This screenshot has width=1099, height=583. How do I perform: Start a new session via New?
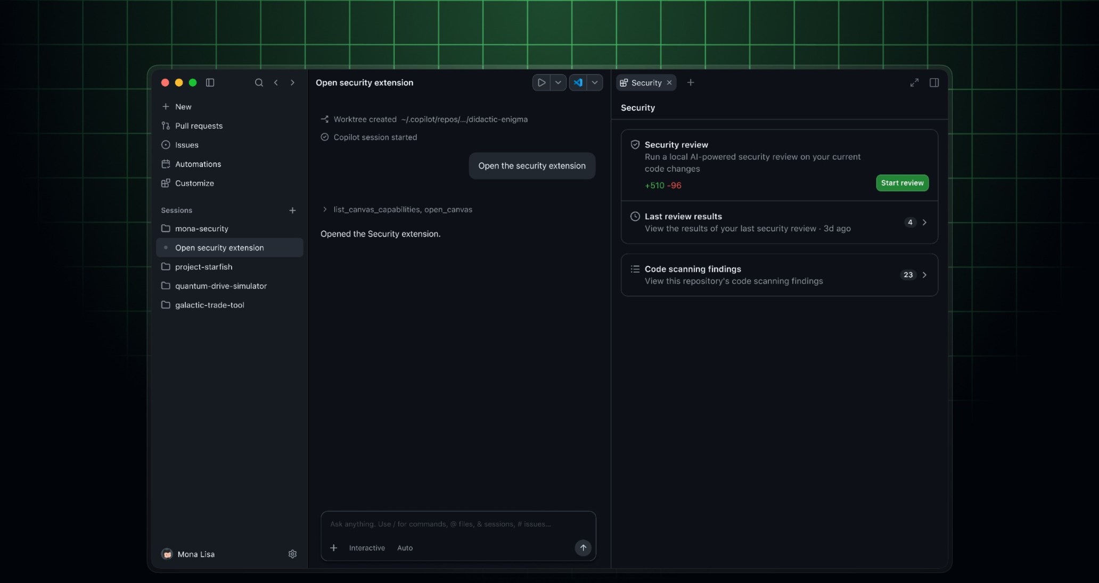coord(229,106)
